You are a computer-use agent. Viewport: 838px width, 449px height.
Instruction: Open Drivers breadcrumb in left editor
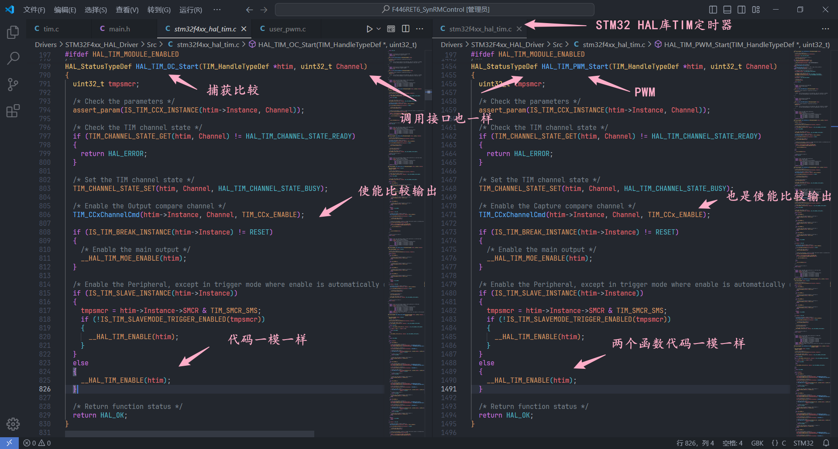click(46, 44)
